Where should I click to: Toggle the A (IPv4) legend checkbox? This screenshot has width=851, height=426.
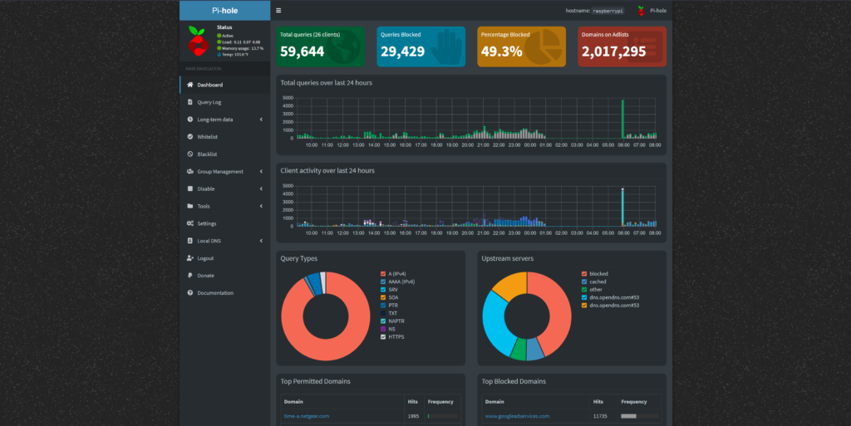[x=383, y=274]
